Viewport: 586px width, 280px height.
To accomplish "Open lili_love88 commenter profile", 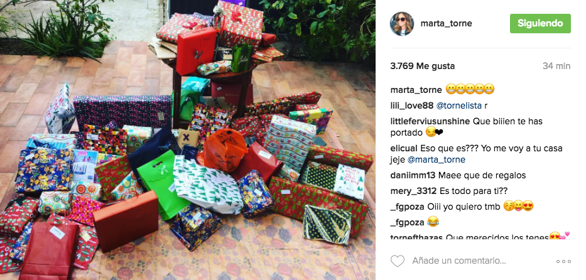I will click(x=412, y=105).
